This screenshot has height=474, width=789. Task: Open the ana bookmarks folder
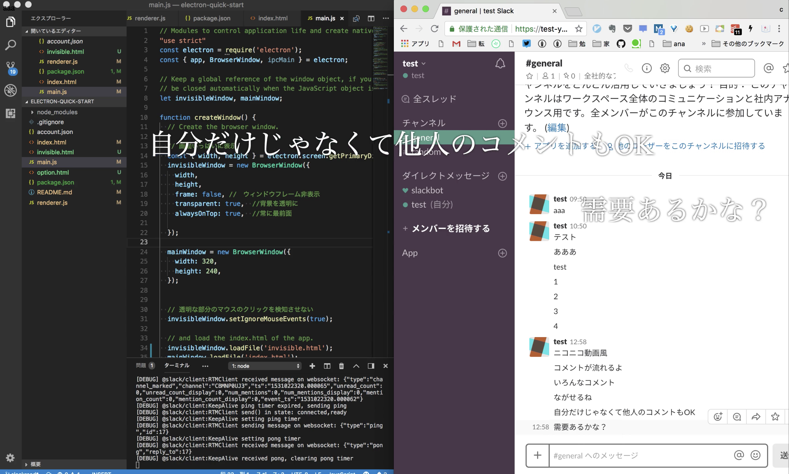point(673,44)
